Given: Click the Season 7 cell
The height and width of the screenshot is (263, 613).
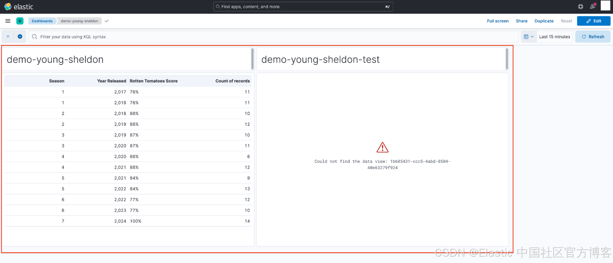Looking at the screenshot, I should click(63, 221).
